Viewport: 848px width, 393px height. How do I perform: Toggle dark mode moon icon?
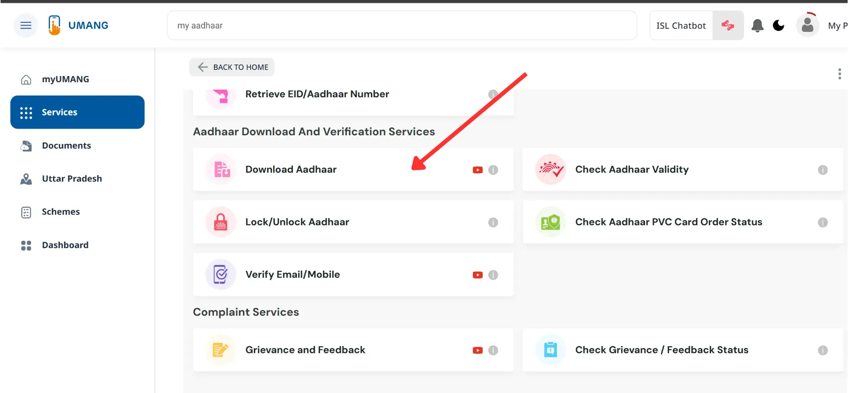point(778,26)
